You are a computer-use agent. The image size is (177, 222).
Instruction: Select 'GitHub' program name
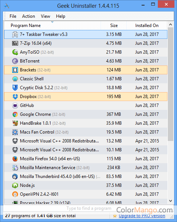click(x=27, y=105)
